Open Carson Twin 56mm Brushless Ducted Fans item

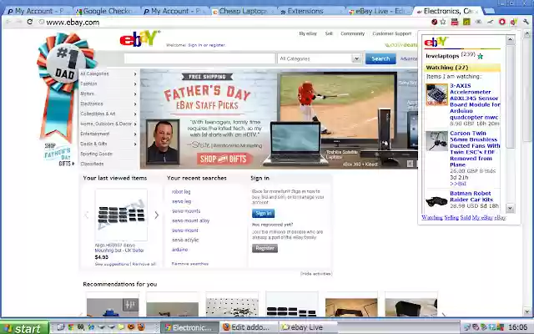[x=475, y=149]
